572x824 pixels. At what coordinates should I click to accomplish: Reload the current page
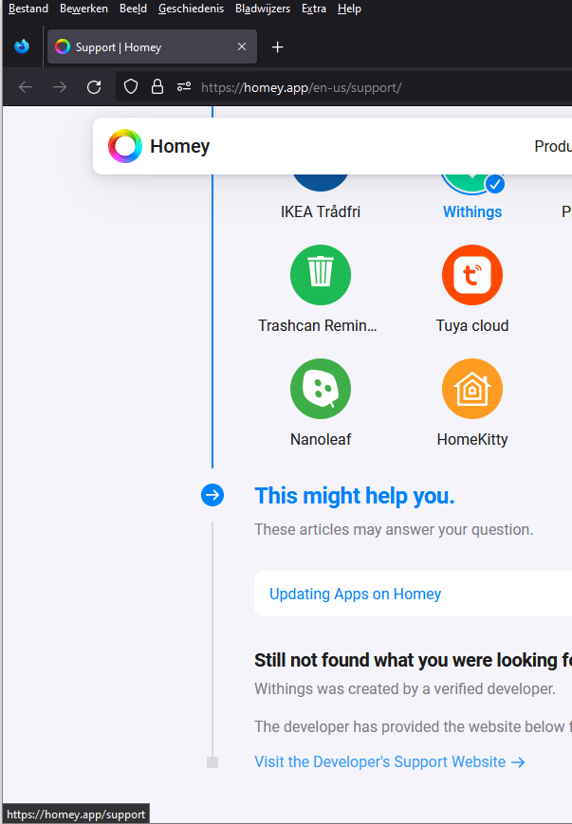click(x=94, y=87)
